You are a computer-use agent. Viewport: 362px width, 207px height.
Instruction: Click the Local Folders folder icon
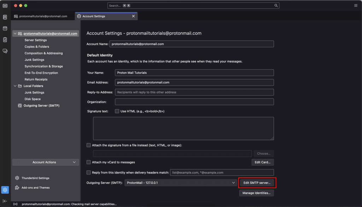click(x=20, y=86)
